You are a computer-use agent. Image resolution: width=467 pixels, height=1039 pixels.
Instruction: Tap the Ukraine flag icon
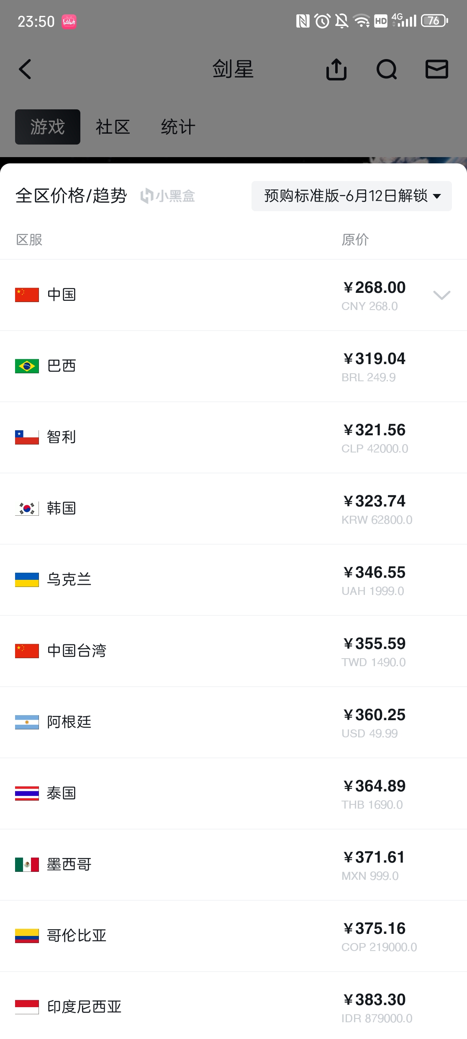click(27, 579)
